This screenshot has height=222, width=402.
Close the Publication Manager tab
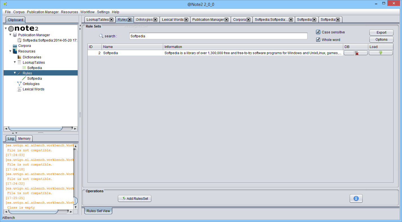click(226, 20)
